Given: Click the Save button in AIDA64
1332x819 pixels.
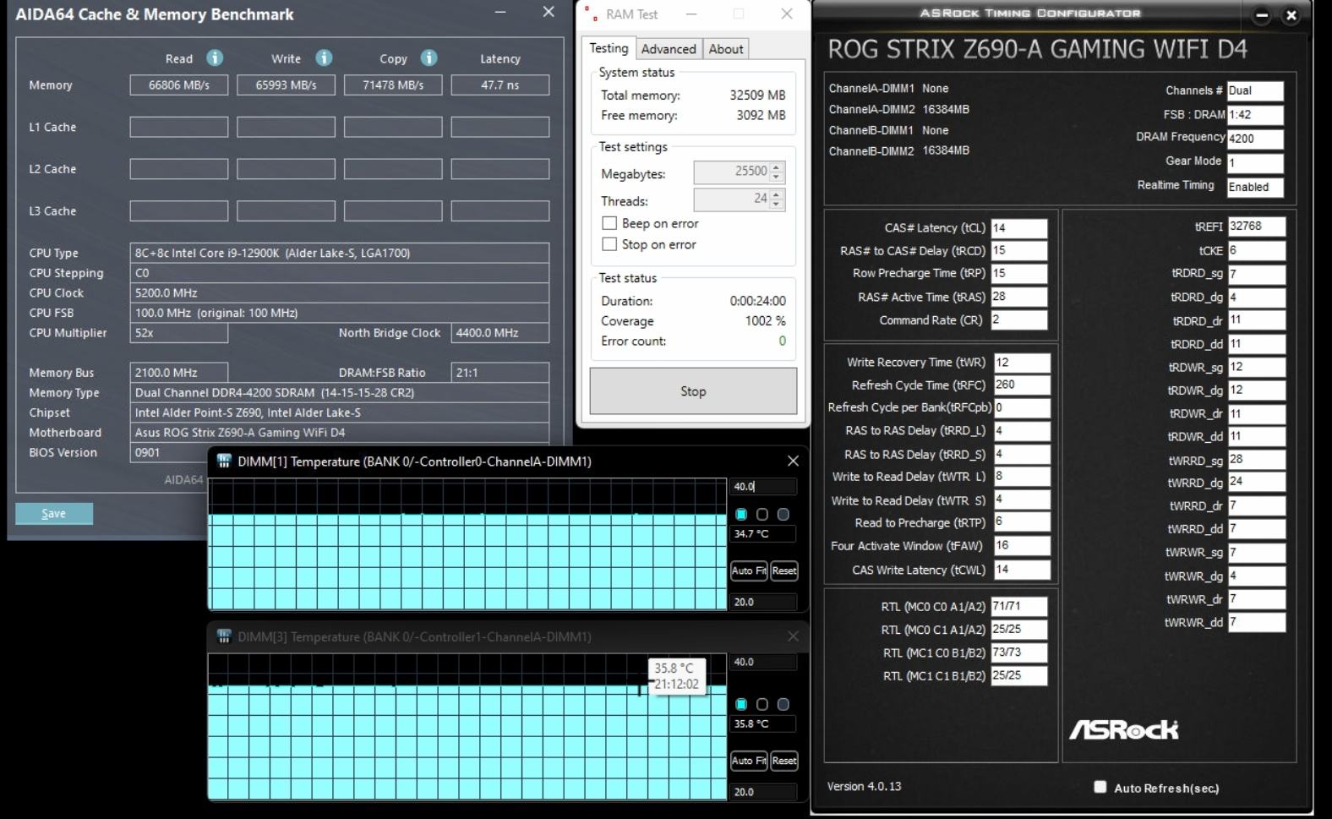Looking at the screenshot, I should tap(54, 513).
